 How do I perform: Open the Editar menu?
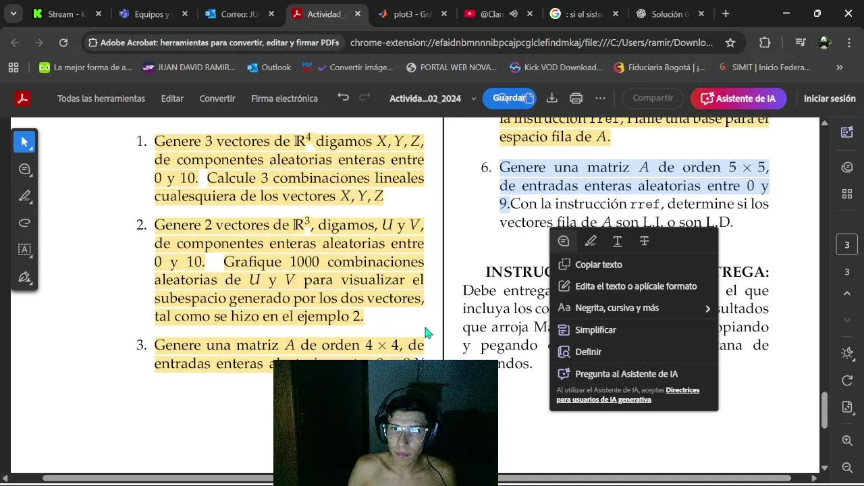pyautogui.click(x=172, y=99)
